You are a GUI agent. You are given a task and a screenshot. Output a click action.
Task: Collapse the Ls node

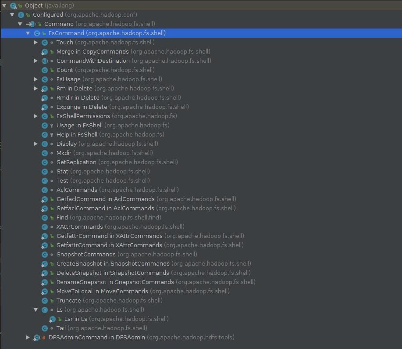(36, 309)
